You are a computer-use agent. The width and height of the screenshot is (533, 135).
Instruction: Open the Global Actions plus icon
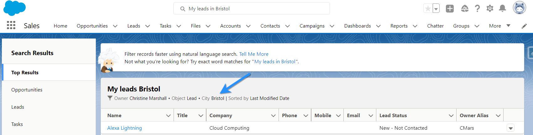(x=450, y=8)
